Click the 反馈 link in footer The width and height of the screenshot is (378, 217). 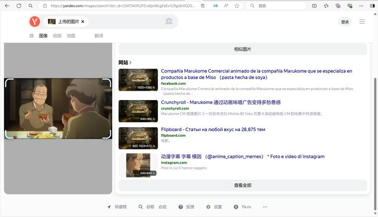click(x=190, y=207)
